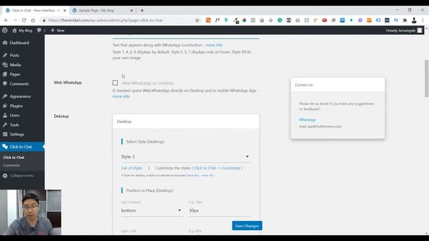Follow Click to Chat -> Customize link
429x241 pixels.
217,168
